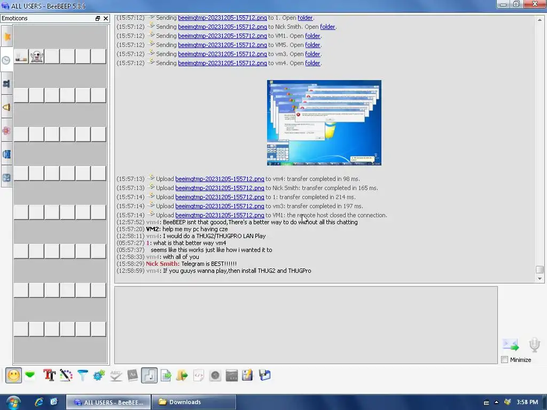This screenshot has width=547, height=410.
Task: Select the flower nature emoticon tab
Action: pos(7,131)
